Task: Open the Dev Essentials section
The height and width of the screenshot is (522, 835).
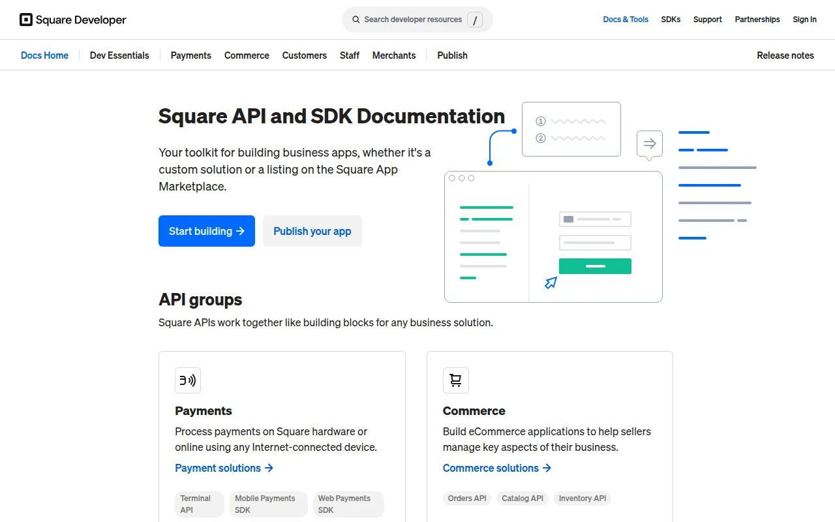Action: (119, 55)
